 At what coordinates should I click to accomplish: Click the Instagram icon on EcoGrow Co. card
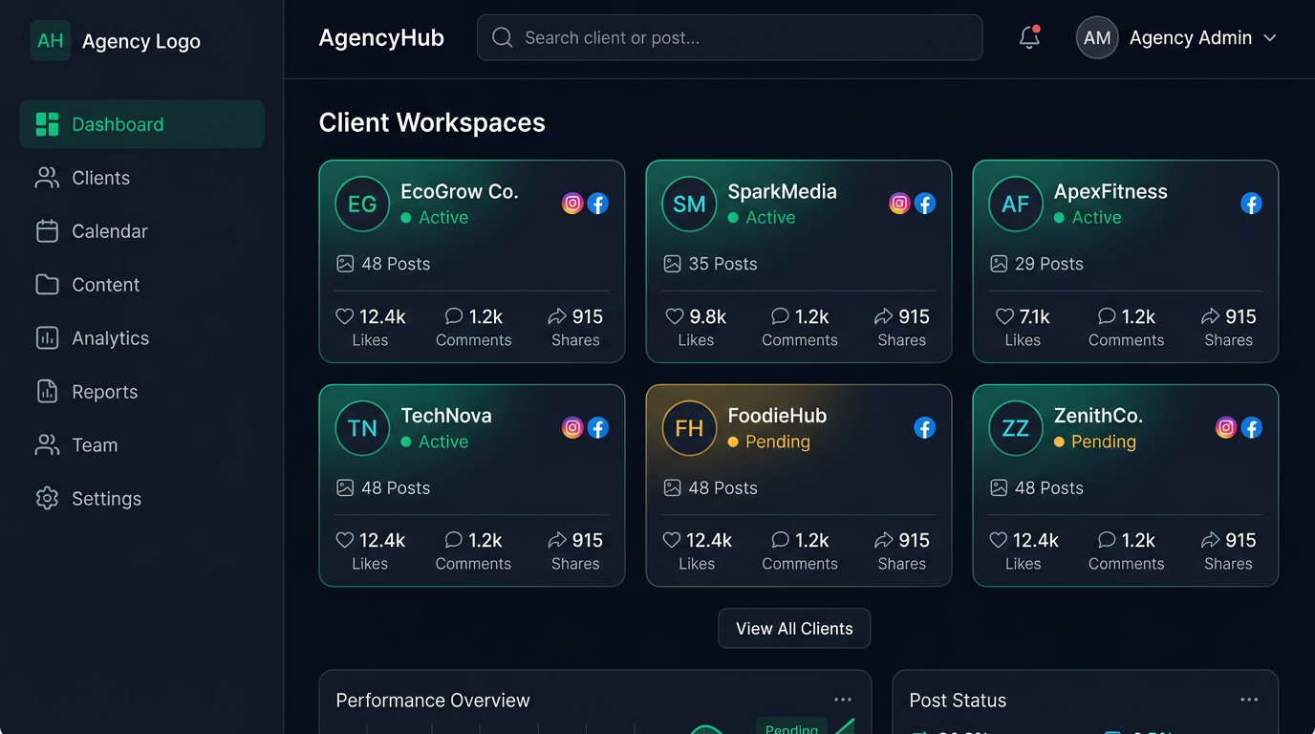(x=572, y=203)
